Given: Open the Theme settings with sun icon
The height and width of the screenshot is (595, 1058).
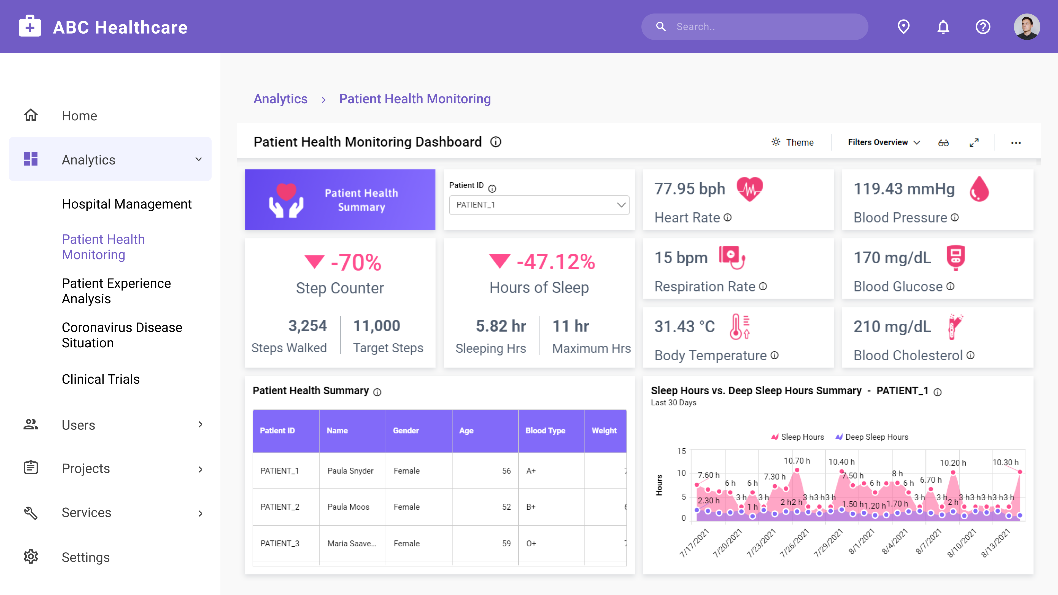Looking at the screenshot, I should click(792, 142).
